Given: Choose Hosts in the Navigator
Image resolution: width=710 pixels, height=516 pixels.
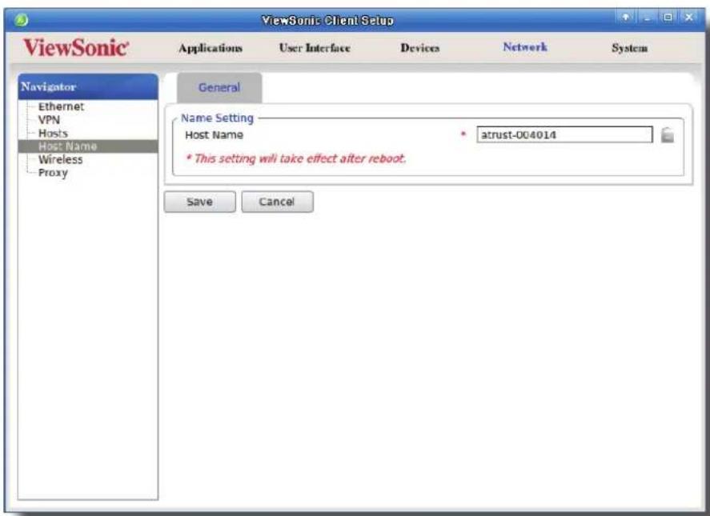Looking at the screenshot, I should point(53,133).
